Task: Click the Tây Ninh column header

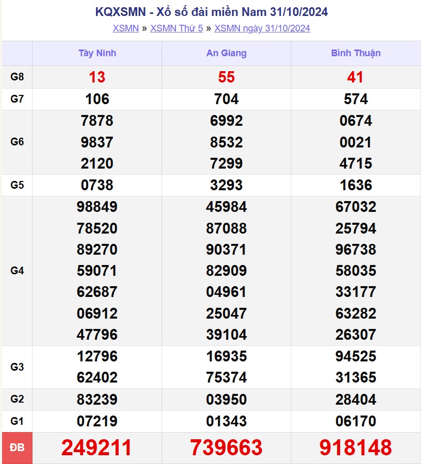Action: coord(97,53)
